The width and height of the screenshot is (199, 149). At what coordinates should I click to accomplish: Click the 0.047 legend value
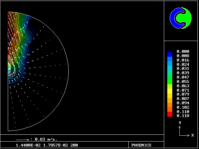183,77
